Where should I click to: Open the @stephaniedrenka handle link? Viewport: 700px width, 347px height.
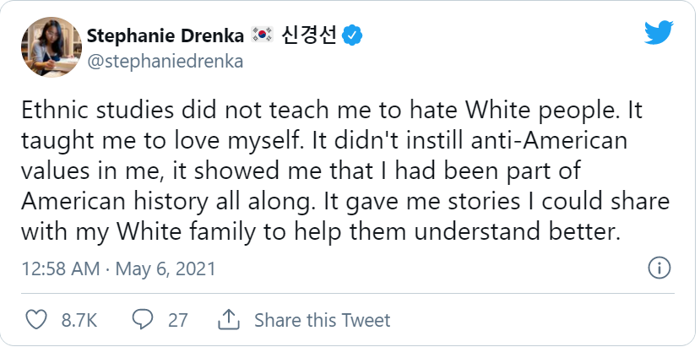tap(166, 61)
